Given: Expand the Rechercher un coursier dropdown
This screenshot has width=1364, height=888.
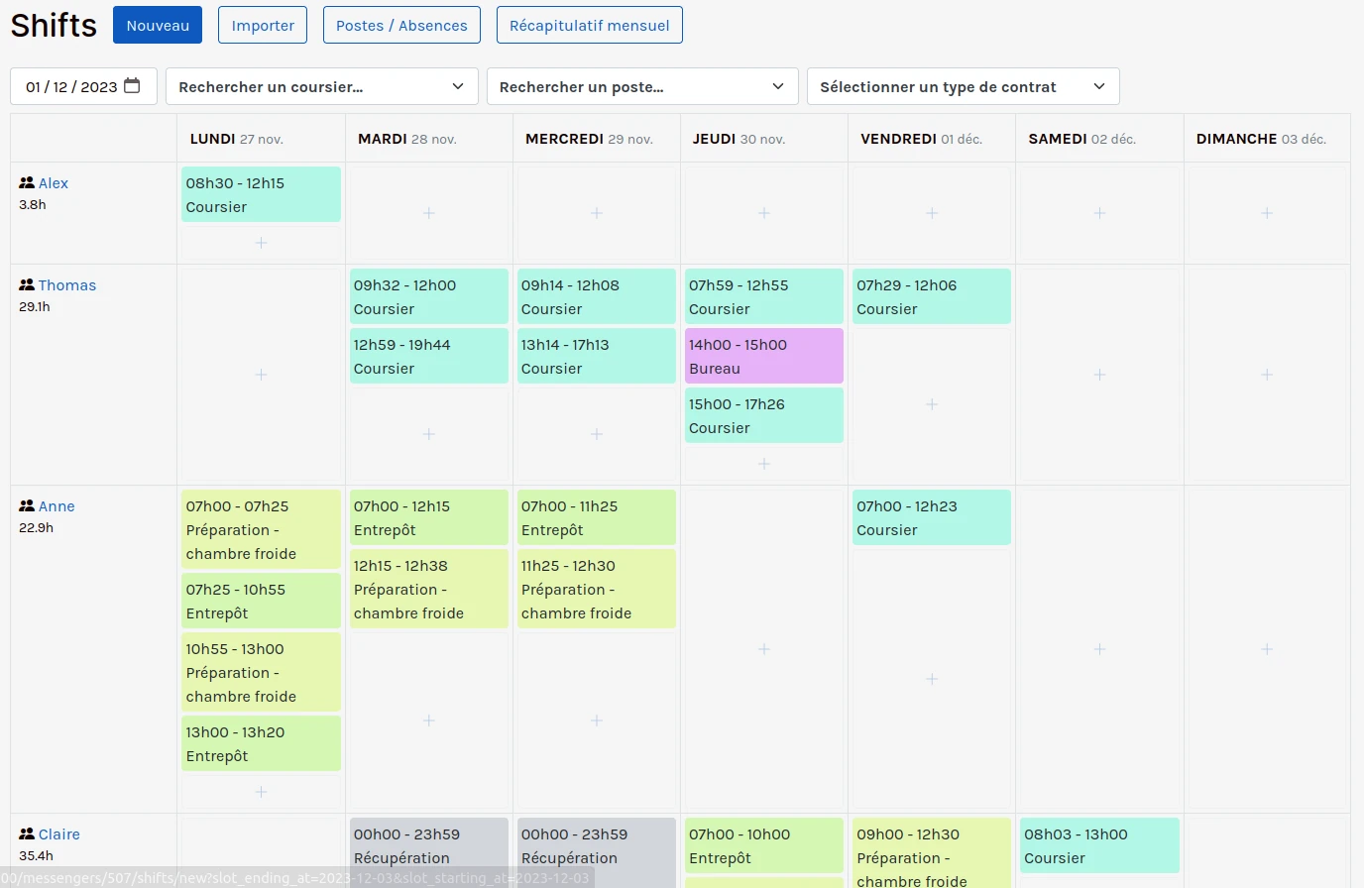Looking at the screenshot, I should [x=321, y=86].
